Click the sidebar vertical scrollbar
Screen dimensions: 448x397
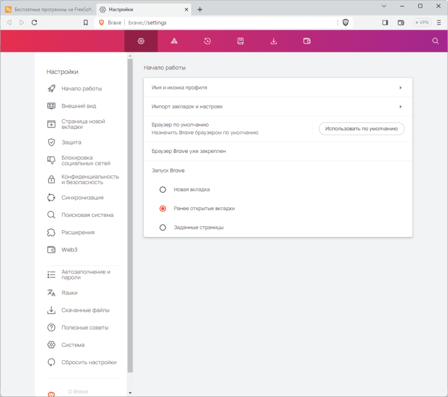pyautogui.click(x=130, y=216)
